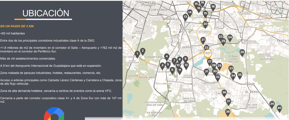Viewport: 289px width, 120px height.
Task: Click map pin number 35
Action: (240, 75)
